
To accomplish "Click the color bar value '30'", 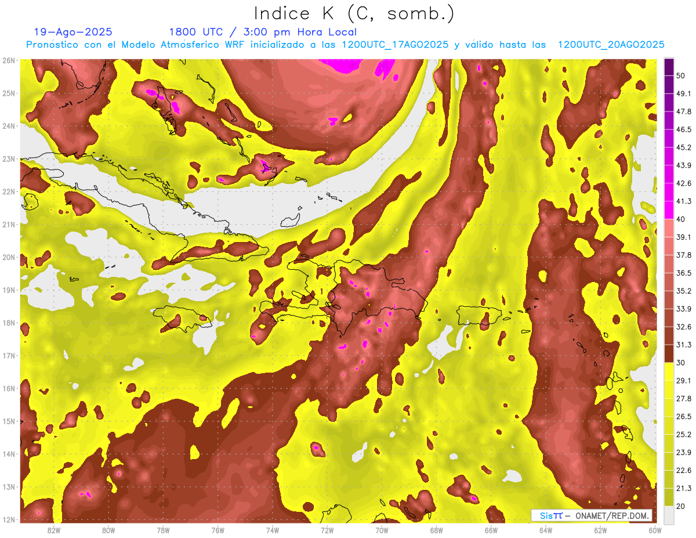I will click(x=681, y=363).
